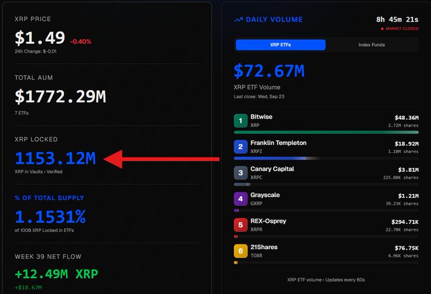Viewport: 431px width, 294px height.
Task: Click the of 100B XRP Locked in ETFs text
Action: (x=44, y=230)
